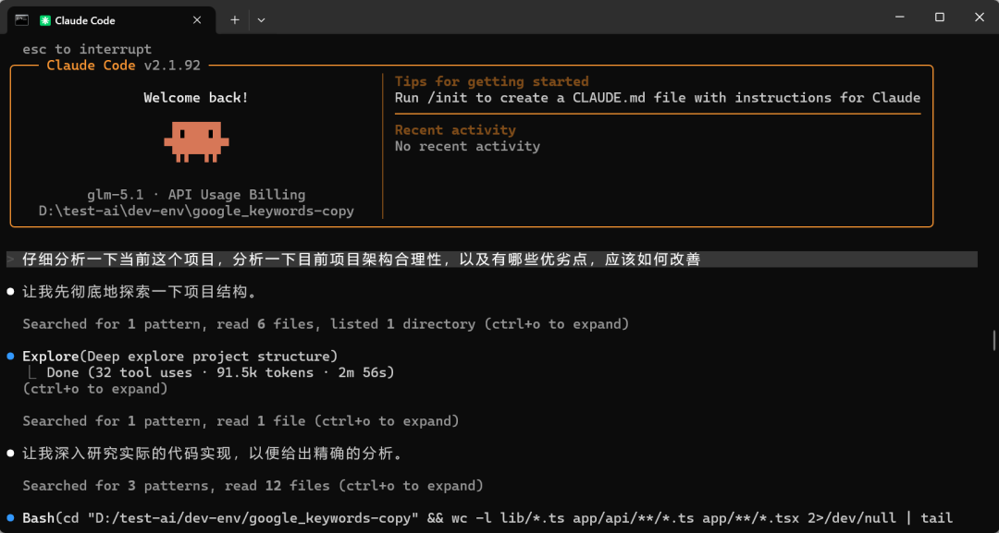Screen dimensions: 999x533
Task: Click the terminal app icon in title bar
Action: point(21,19)
